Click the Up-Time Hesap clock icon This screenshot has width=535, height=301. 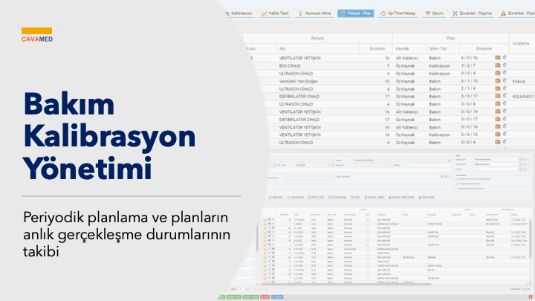pyautogui.click(x=382, y=13)
